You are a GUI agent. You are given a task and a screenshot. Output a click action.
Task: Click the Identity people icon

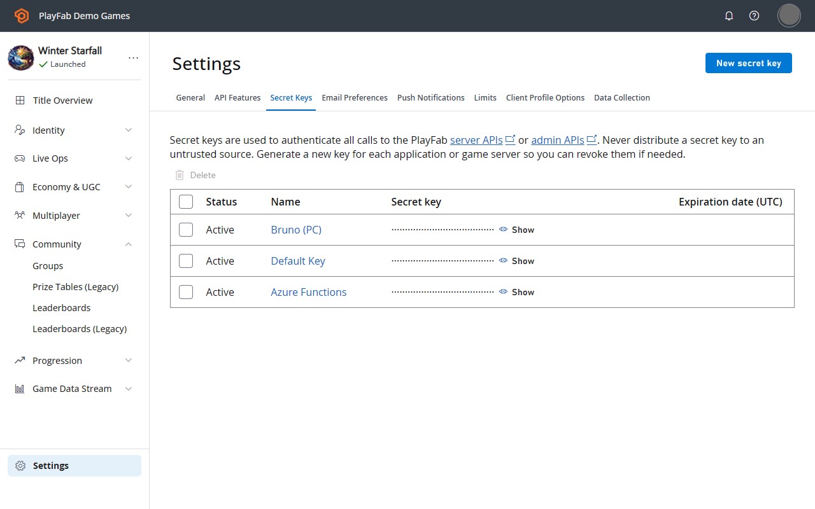20,130
